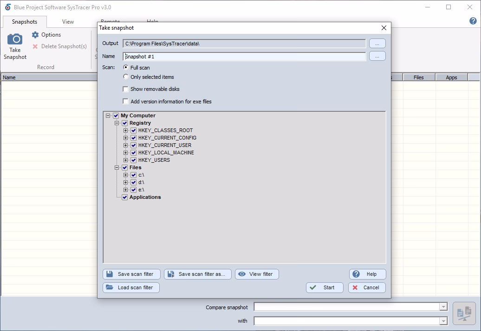Expand the c:\ drive node
The height and width of the screenshot is (331, 481).
pyautogui.click(x=125, y=175)
